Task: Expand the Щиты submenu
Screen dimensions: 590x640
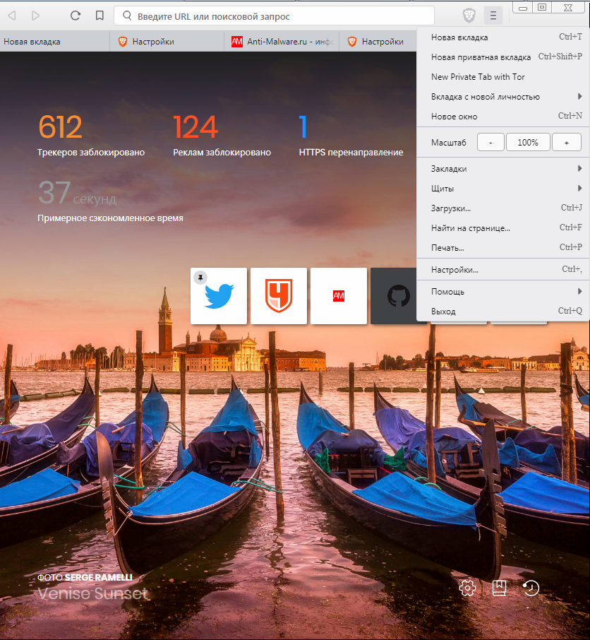Action: click(504, 189)
